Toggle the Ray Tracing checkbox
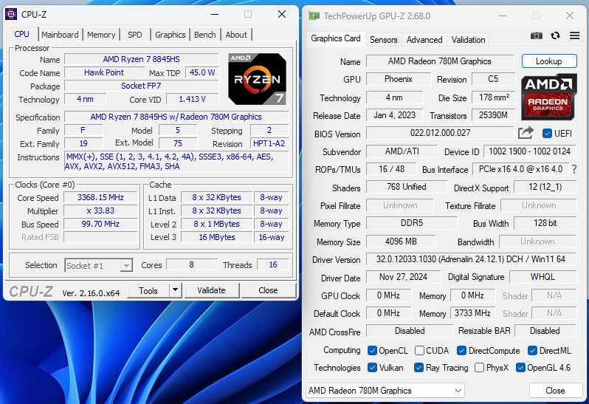 pos(418,367)
